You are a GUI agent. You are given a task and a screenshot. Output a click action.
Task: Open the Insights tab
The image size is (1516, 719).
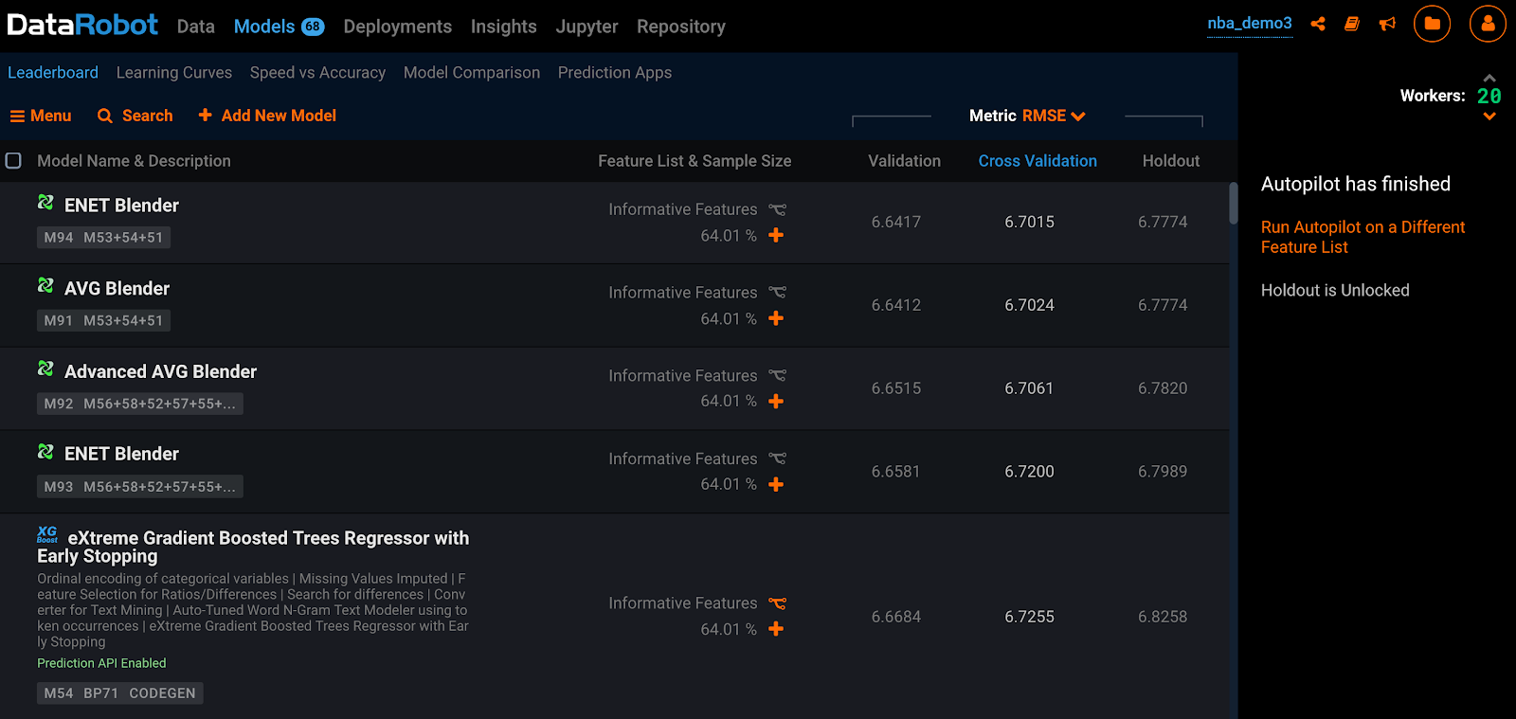[x=504, y=27]
